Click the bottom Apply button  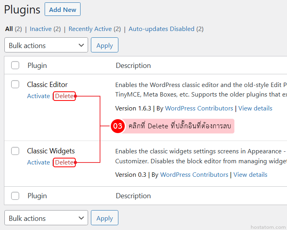(x=104, y=218)
